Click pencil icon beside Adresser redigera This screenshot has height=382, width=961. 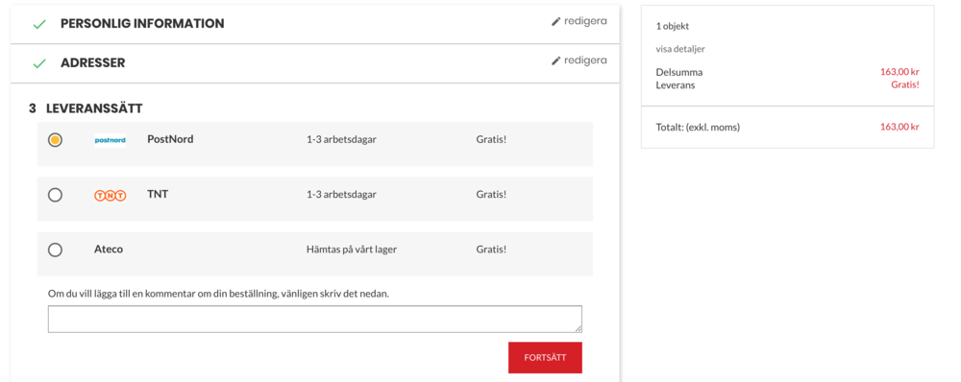(555, 60)
